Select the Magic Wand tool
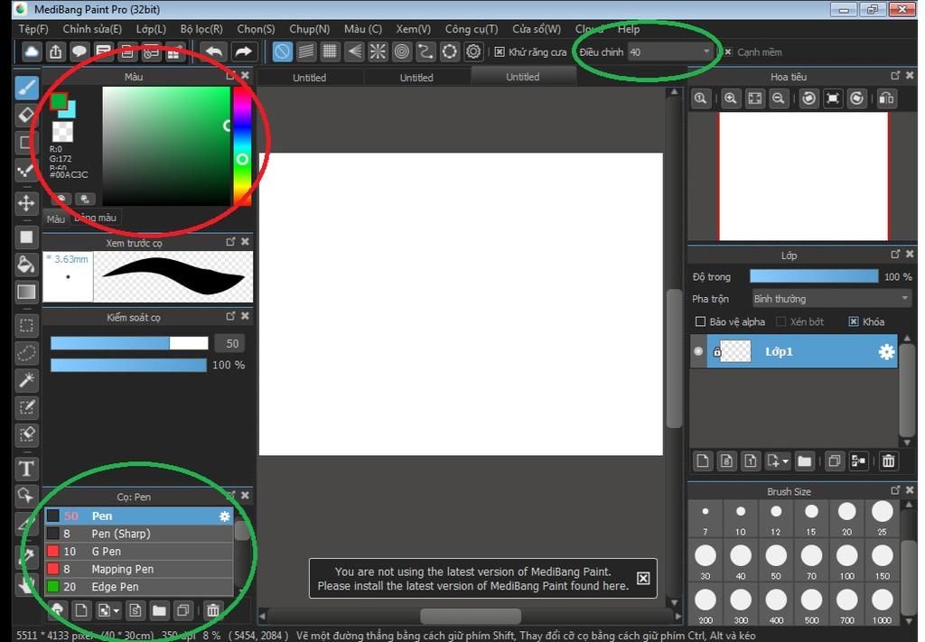 point(26,380)
